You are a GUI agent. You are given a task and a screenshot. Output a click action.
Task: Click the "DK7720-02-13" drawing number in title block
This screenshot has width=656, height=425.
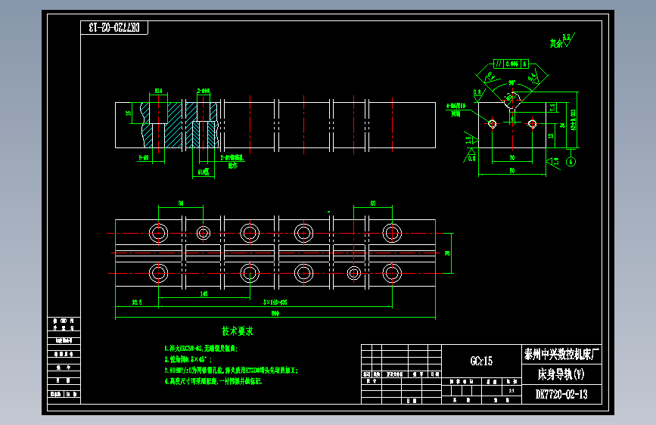click(x=561, y=395)
